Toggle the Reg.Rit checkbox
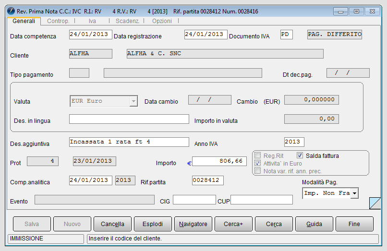 pos(257,155)
